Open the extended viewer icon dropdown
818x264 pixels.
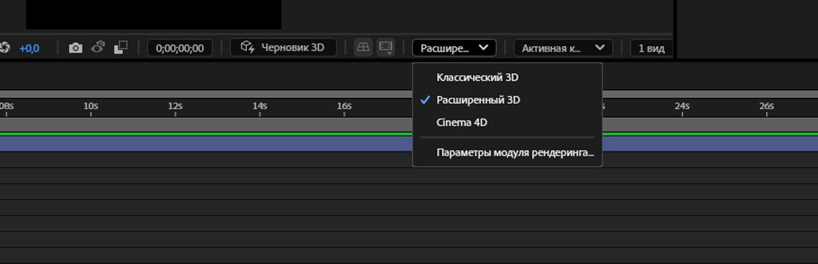coord(386,47)
